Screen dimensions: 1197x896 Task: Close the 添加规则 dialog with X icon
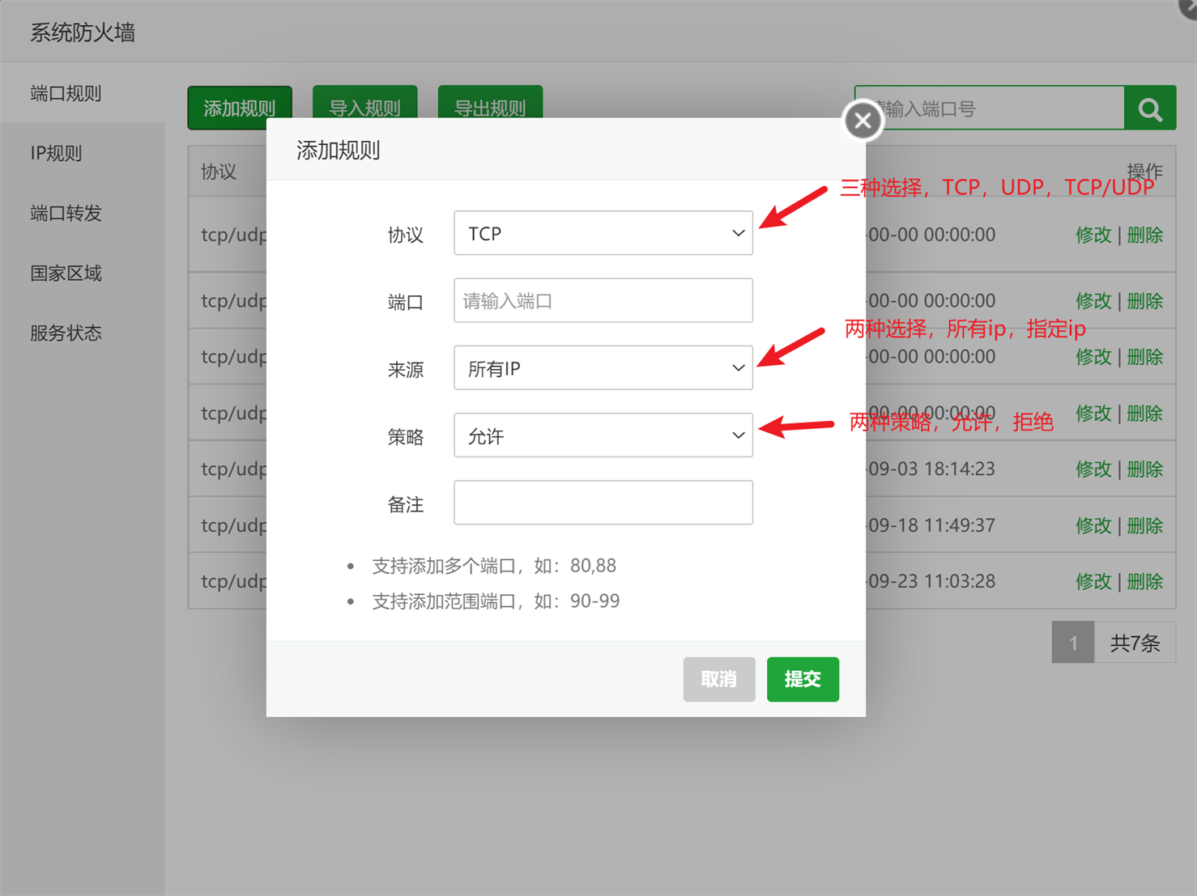click(863, 121)
